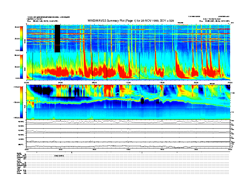Click the TNR vertical axis label
The image size is (248, 192).
25,107
